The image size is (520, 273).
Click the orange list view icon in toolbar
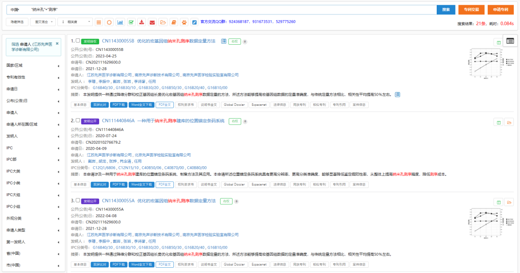click(99, 22)
